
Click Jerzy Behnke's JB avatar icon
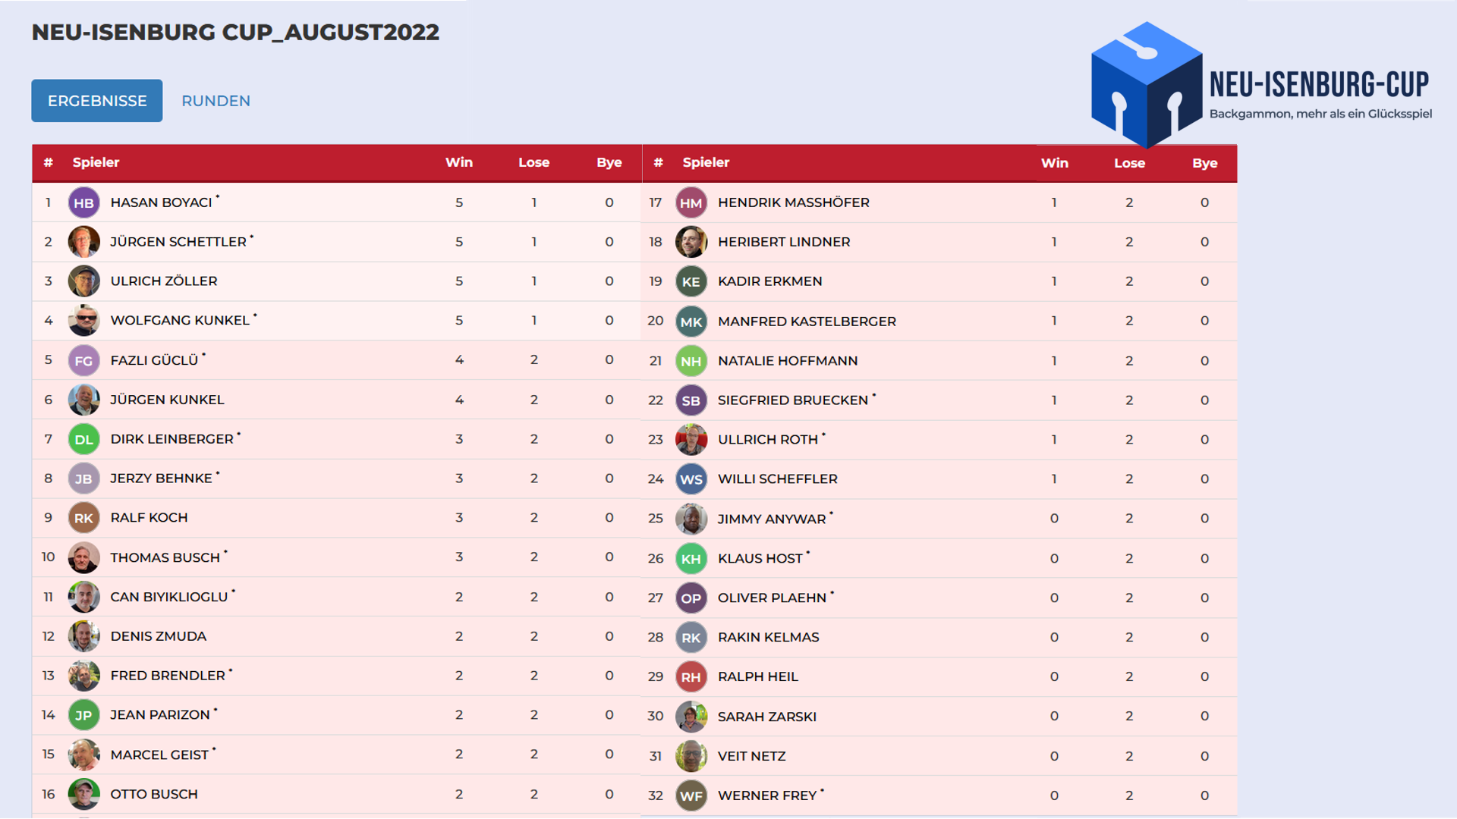(x=83, y=479)
